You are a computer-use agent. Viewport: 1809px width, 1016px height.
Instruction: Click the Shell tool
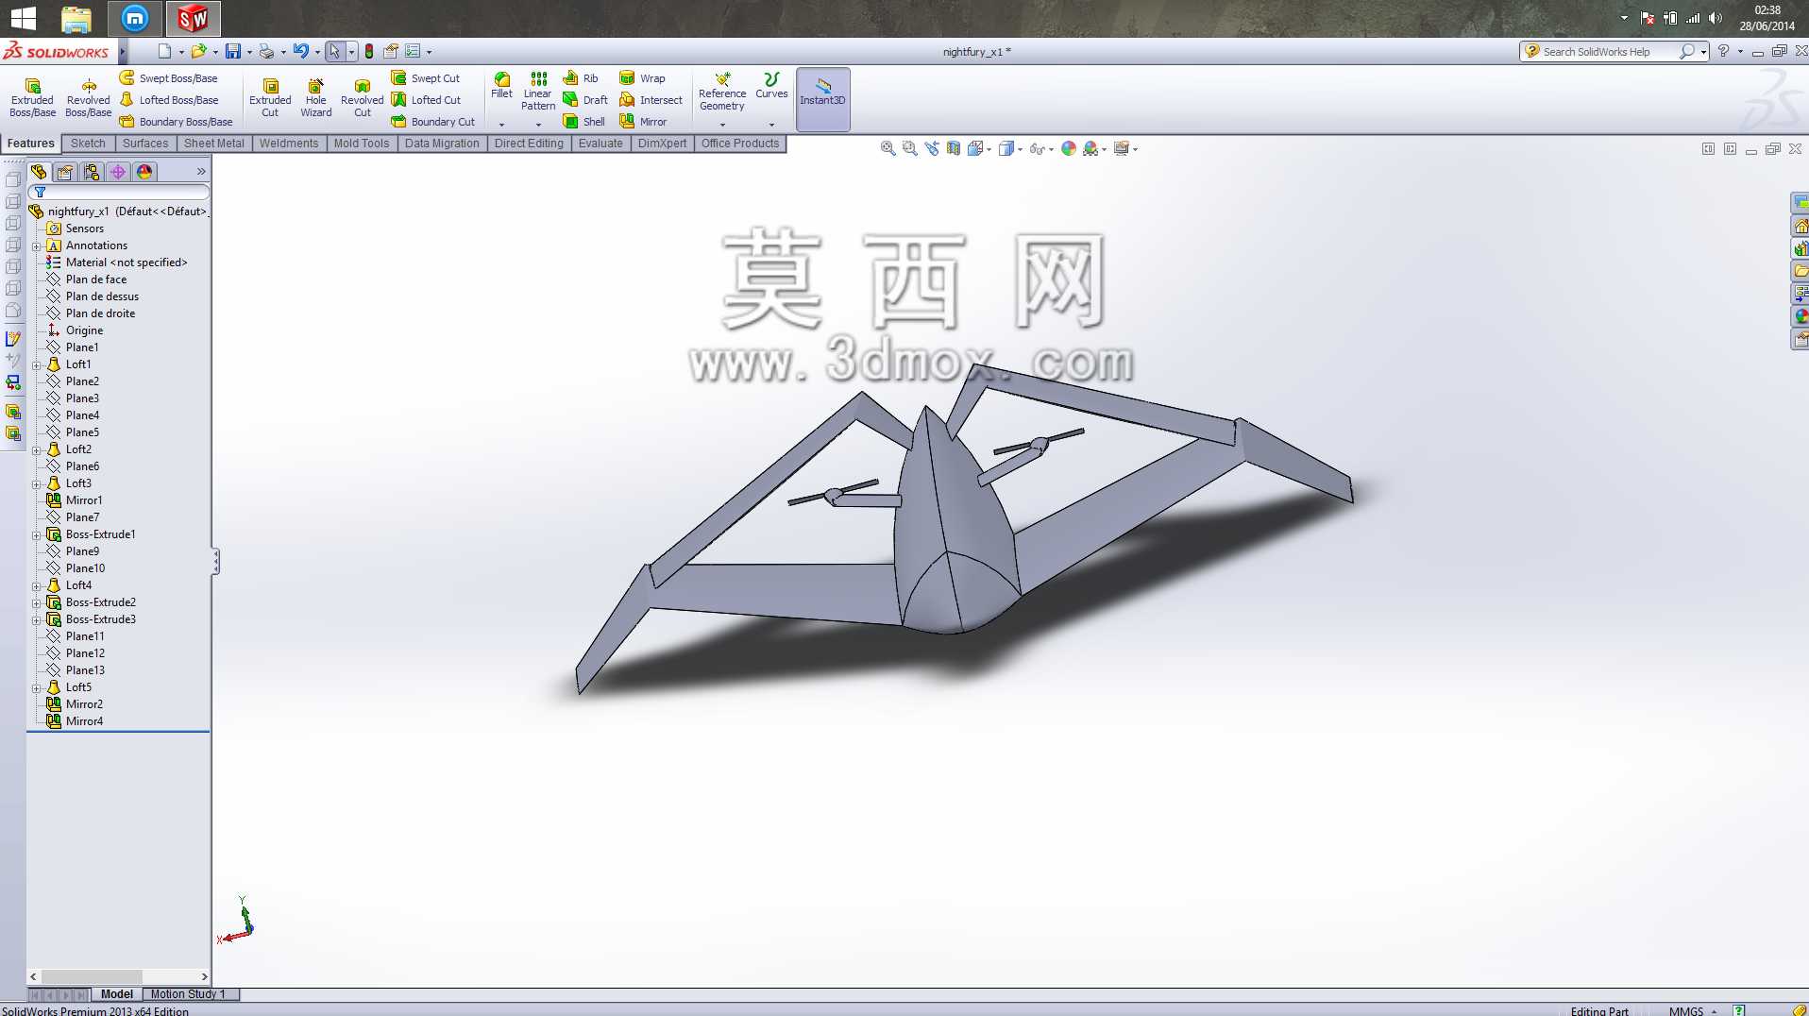584,122
